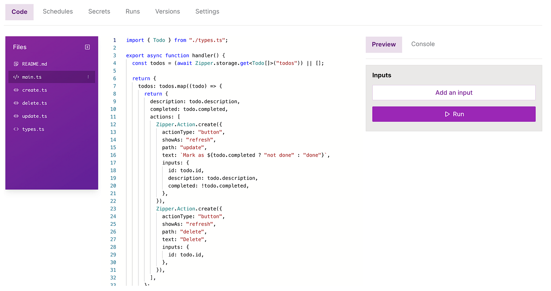Image resolution: width=551 pixels, height=291 pixels.
Task: Open main.ts three-dot options menu
Action: [88, 77]
